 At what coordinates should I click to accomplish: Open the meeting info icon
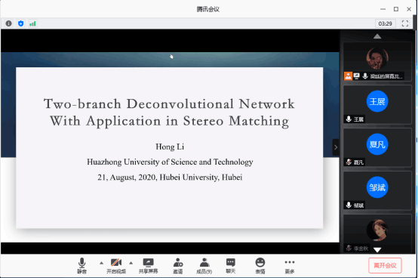click(x=8, y=23)
